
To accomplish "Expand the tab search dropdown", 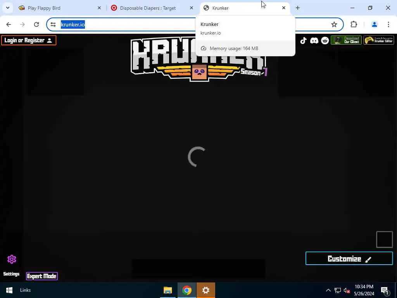I will pos(8,8).
